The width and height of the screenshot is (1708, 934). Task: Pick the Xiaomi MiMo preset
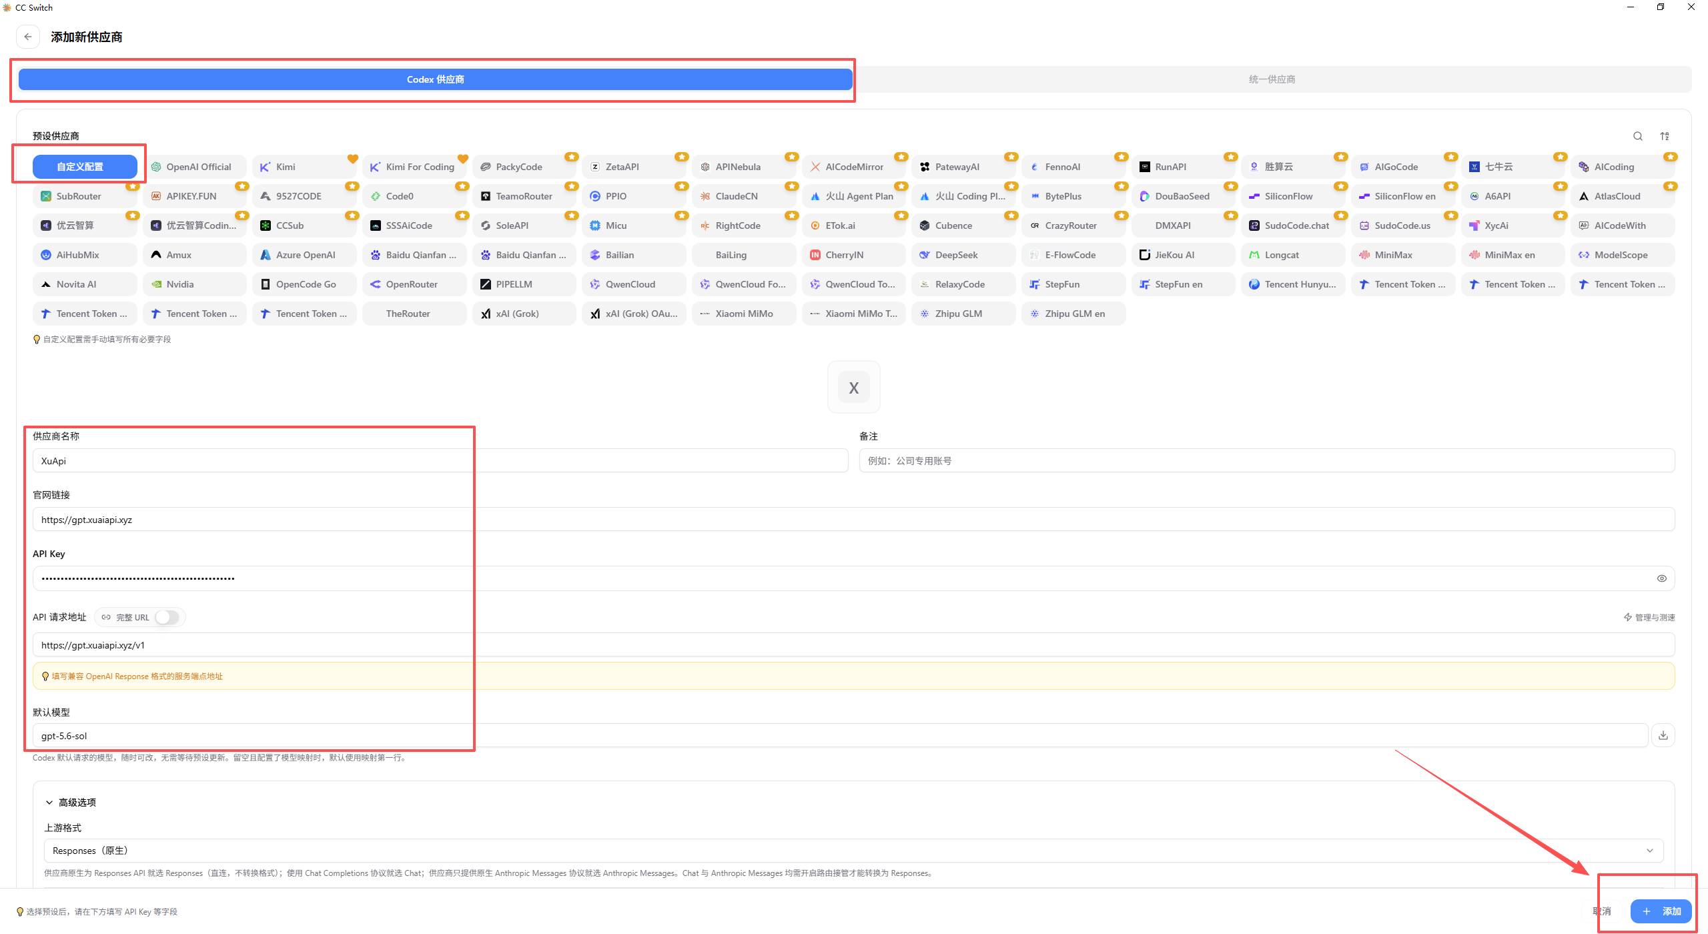744,314
